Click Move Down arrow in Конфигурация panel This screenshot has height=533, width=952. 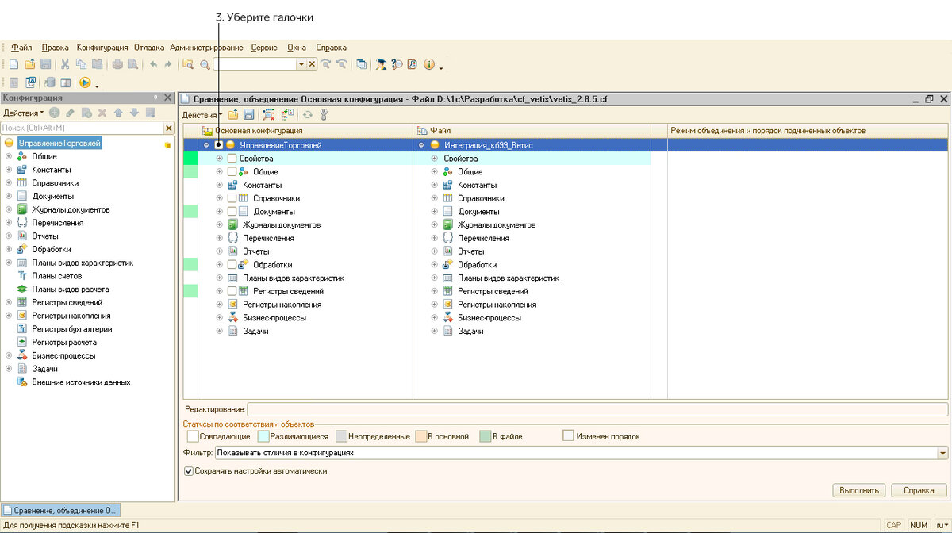134,113
